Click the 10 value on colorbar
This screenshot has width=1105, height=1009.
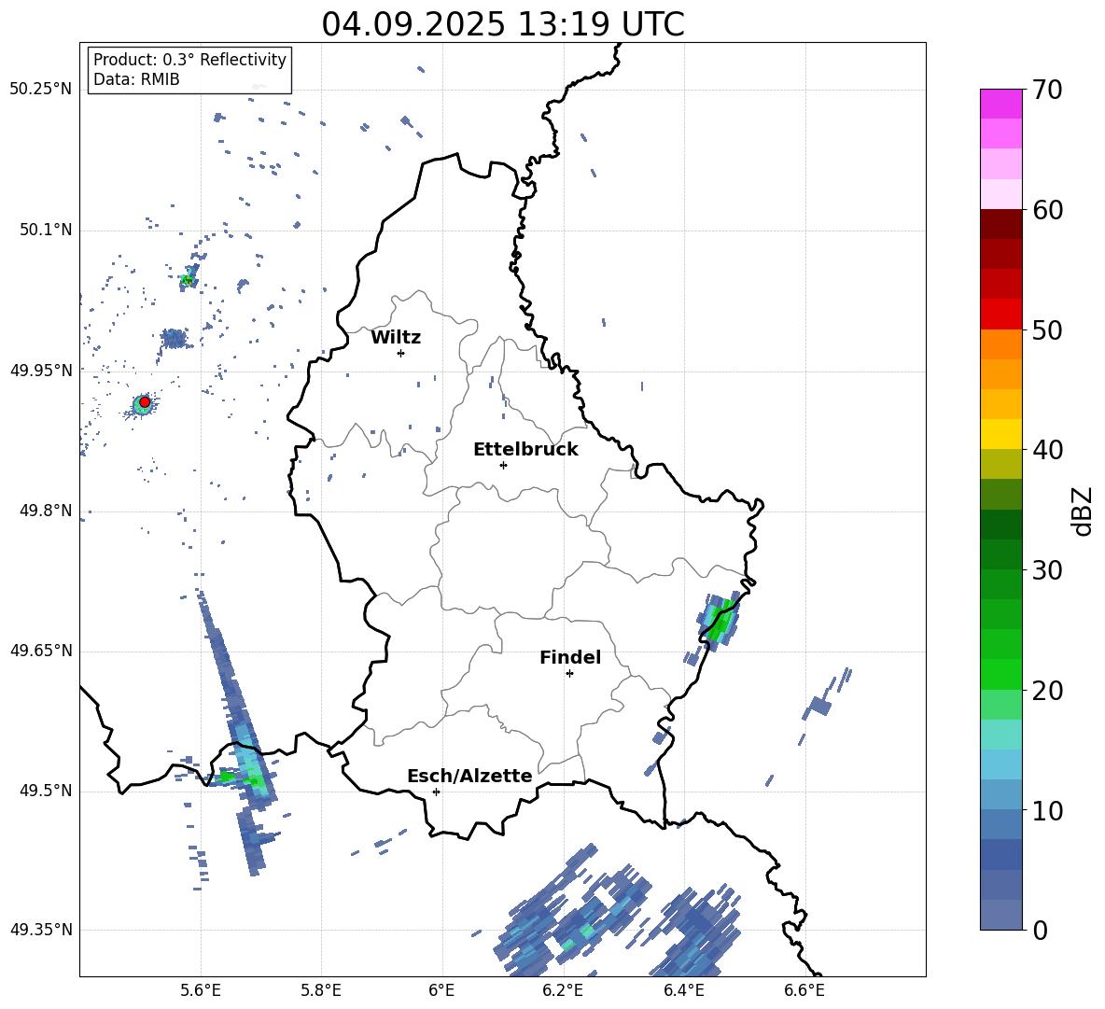pos(1047,810)
